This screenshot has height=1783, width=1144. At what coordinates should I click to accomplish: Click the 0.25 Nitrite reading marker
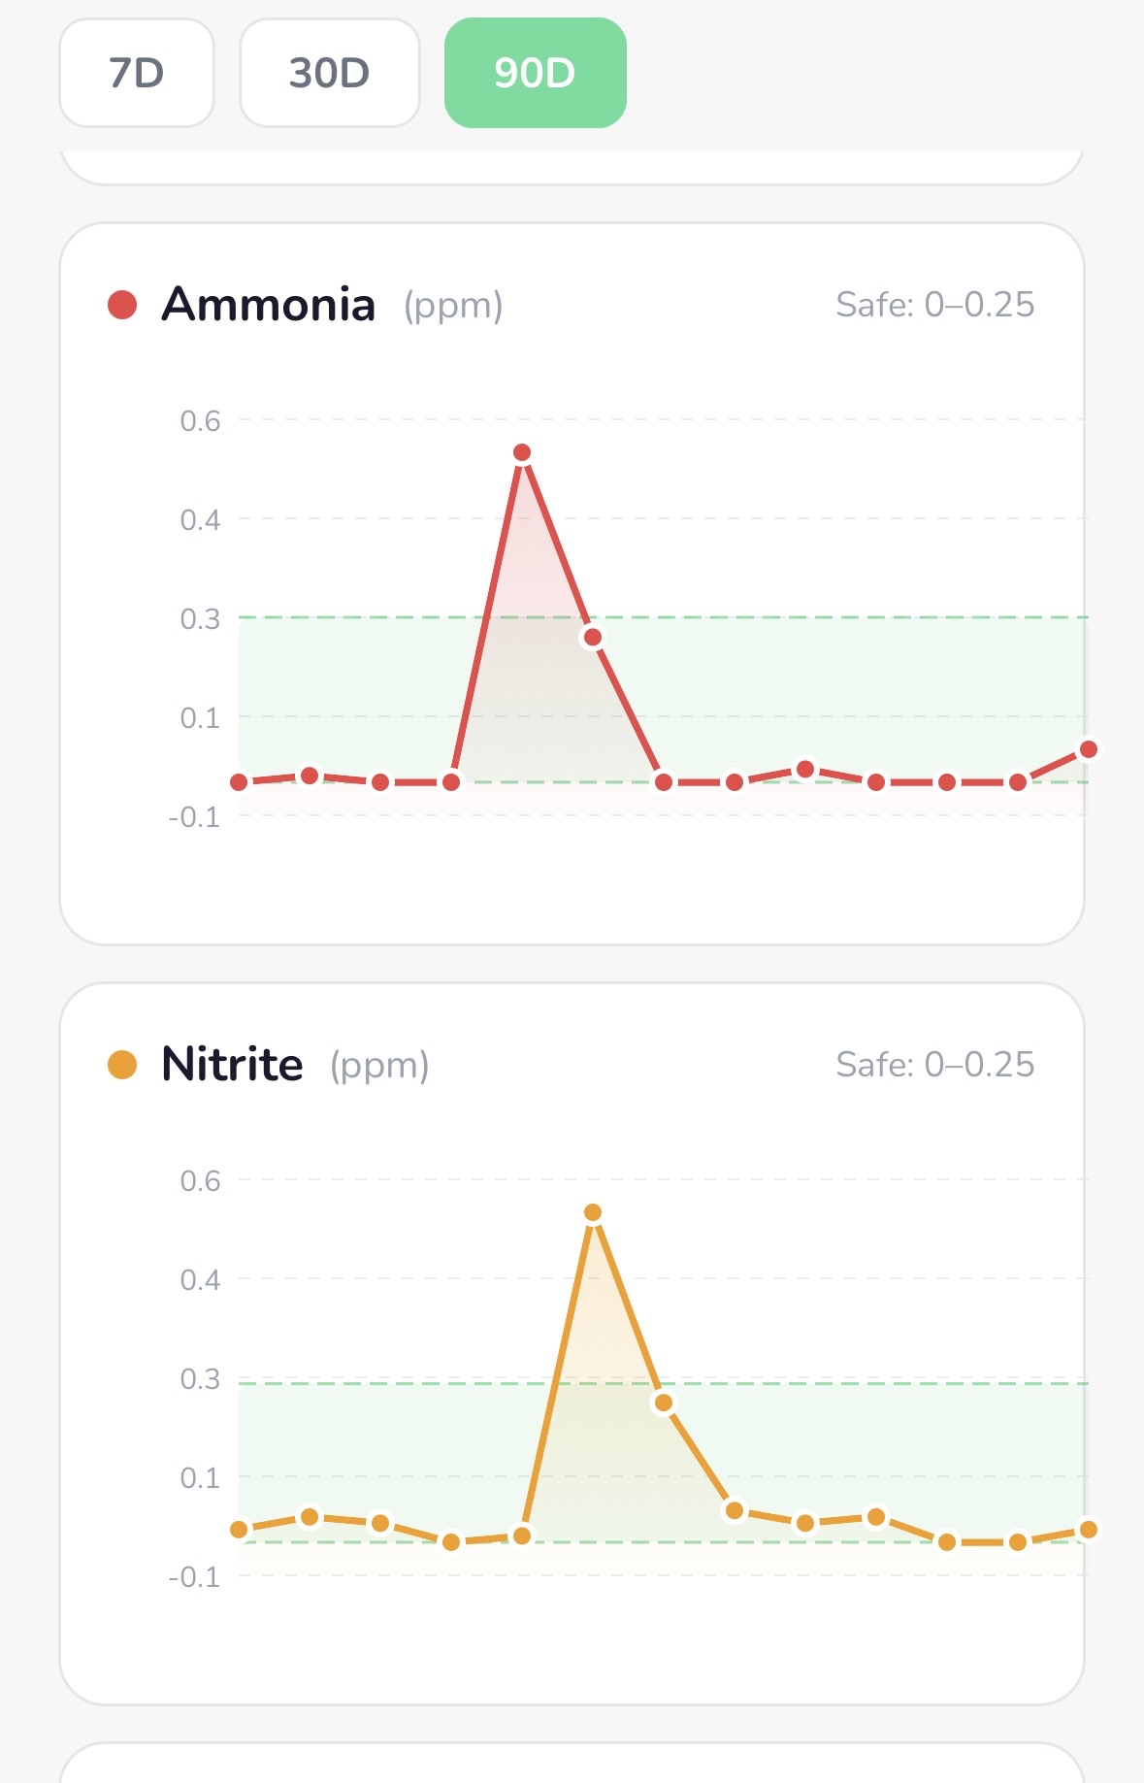tap(664, 1402)
